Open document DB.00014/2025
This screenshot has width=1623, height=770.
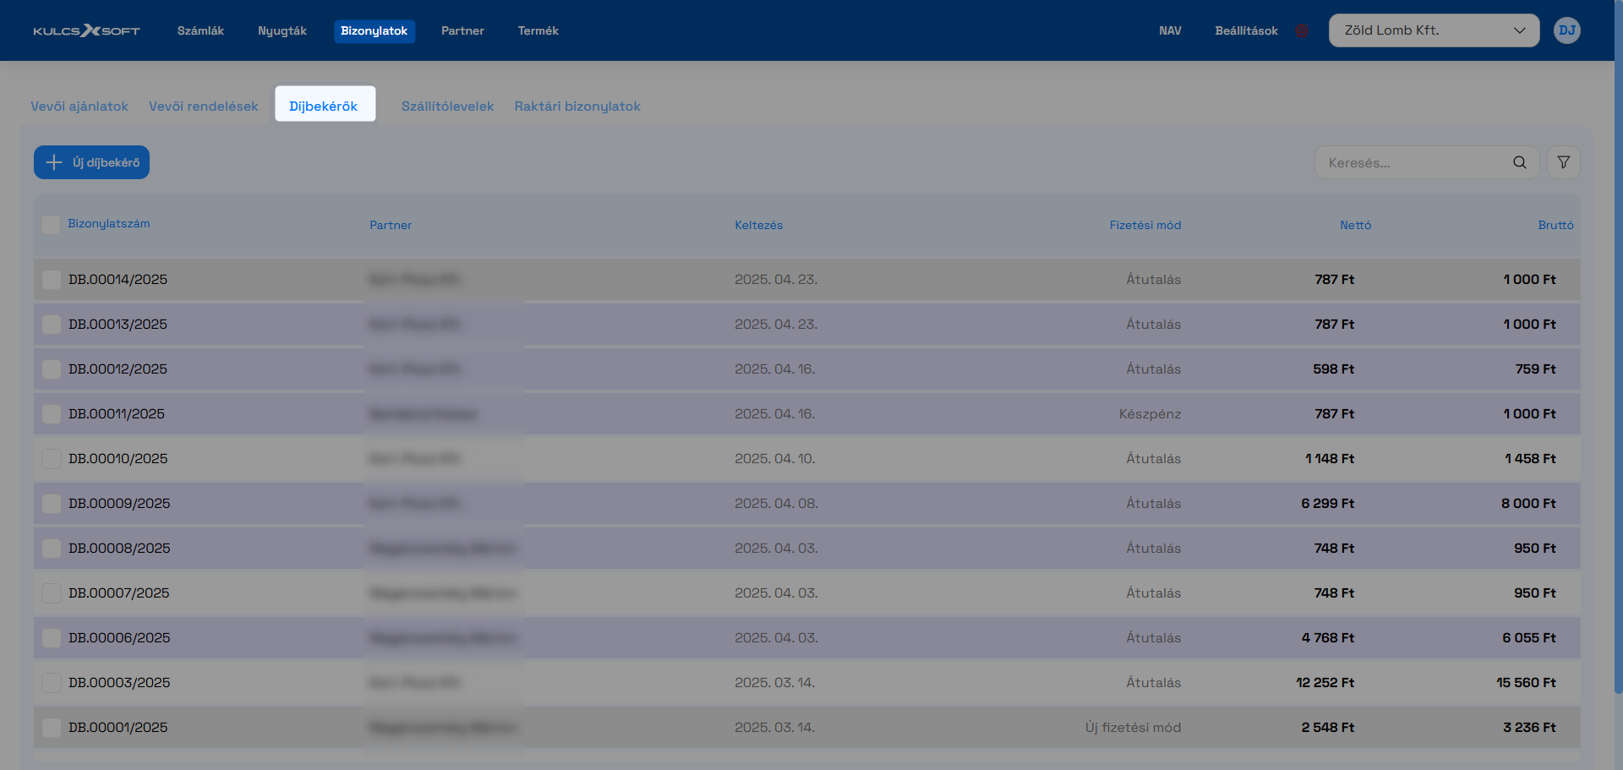click(x=117, y=280)
